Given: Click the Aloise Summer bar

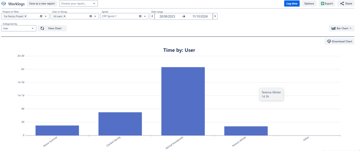Looking at the screenshot, I should click(57, 131).
